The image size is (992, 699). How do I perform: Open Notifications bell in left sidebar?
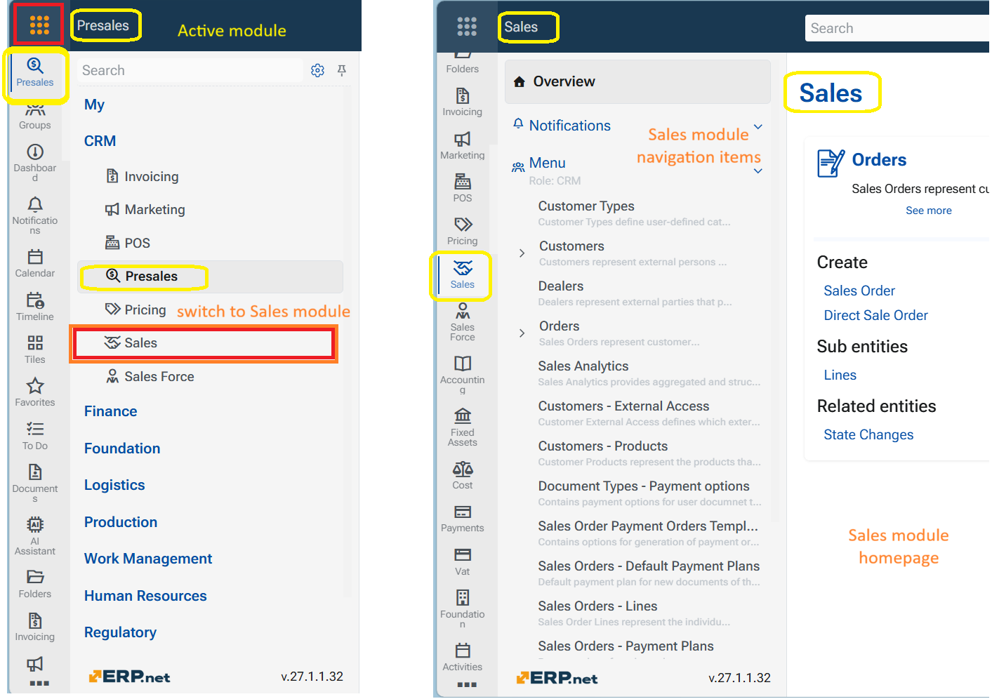pyautogui.click(x=35, y=215)
